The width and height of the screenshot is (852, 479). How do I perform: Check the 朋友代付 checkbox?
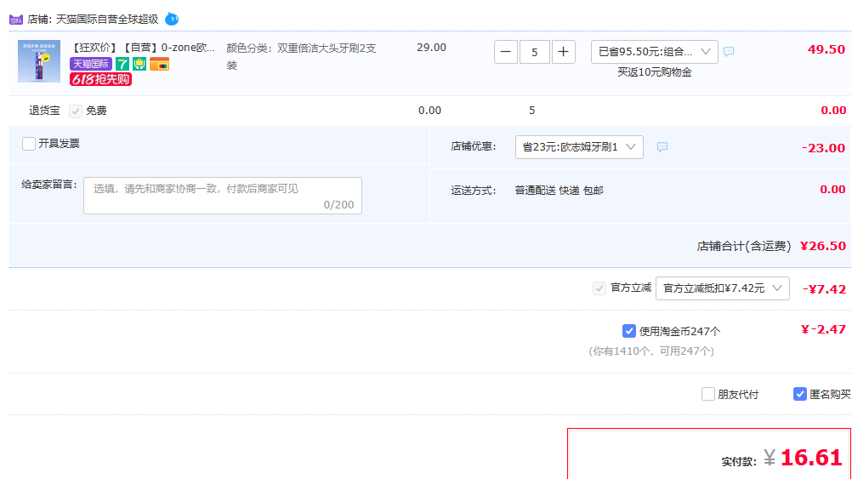[708, 394]
